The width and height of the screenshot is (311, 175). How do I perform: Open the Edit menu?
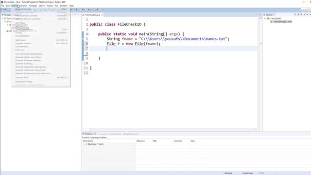click(x=8, y=6)
